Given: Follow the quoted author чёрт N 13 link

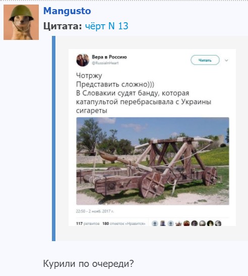Looking at the screenshot, I should coord(106,26).
